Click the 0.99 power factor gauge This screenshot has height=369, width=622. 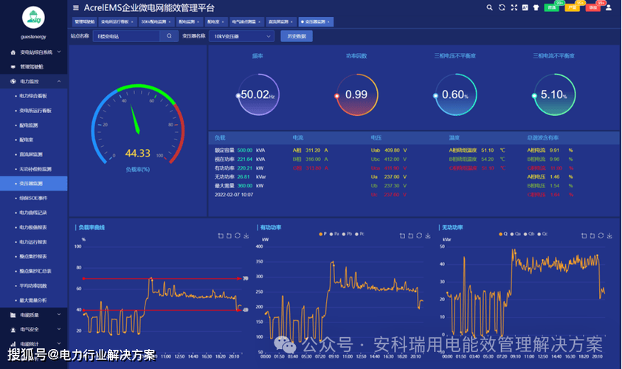pyautogui.click(x=356, y=94)
